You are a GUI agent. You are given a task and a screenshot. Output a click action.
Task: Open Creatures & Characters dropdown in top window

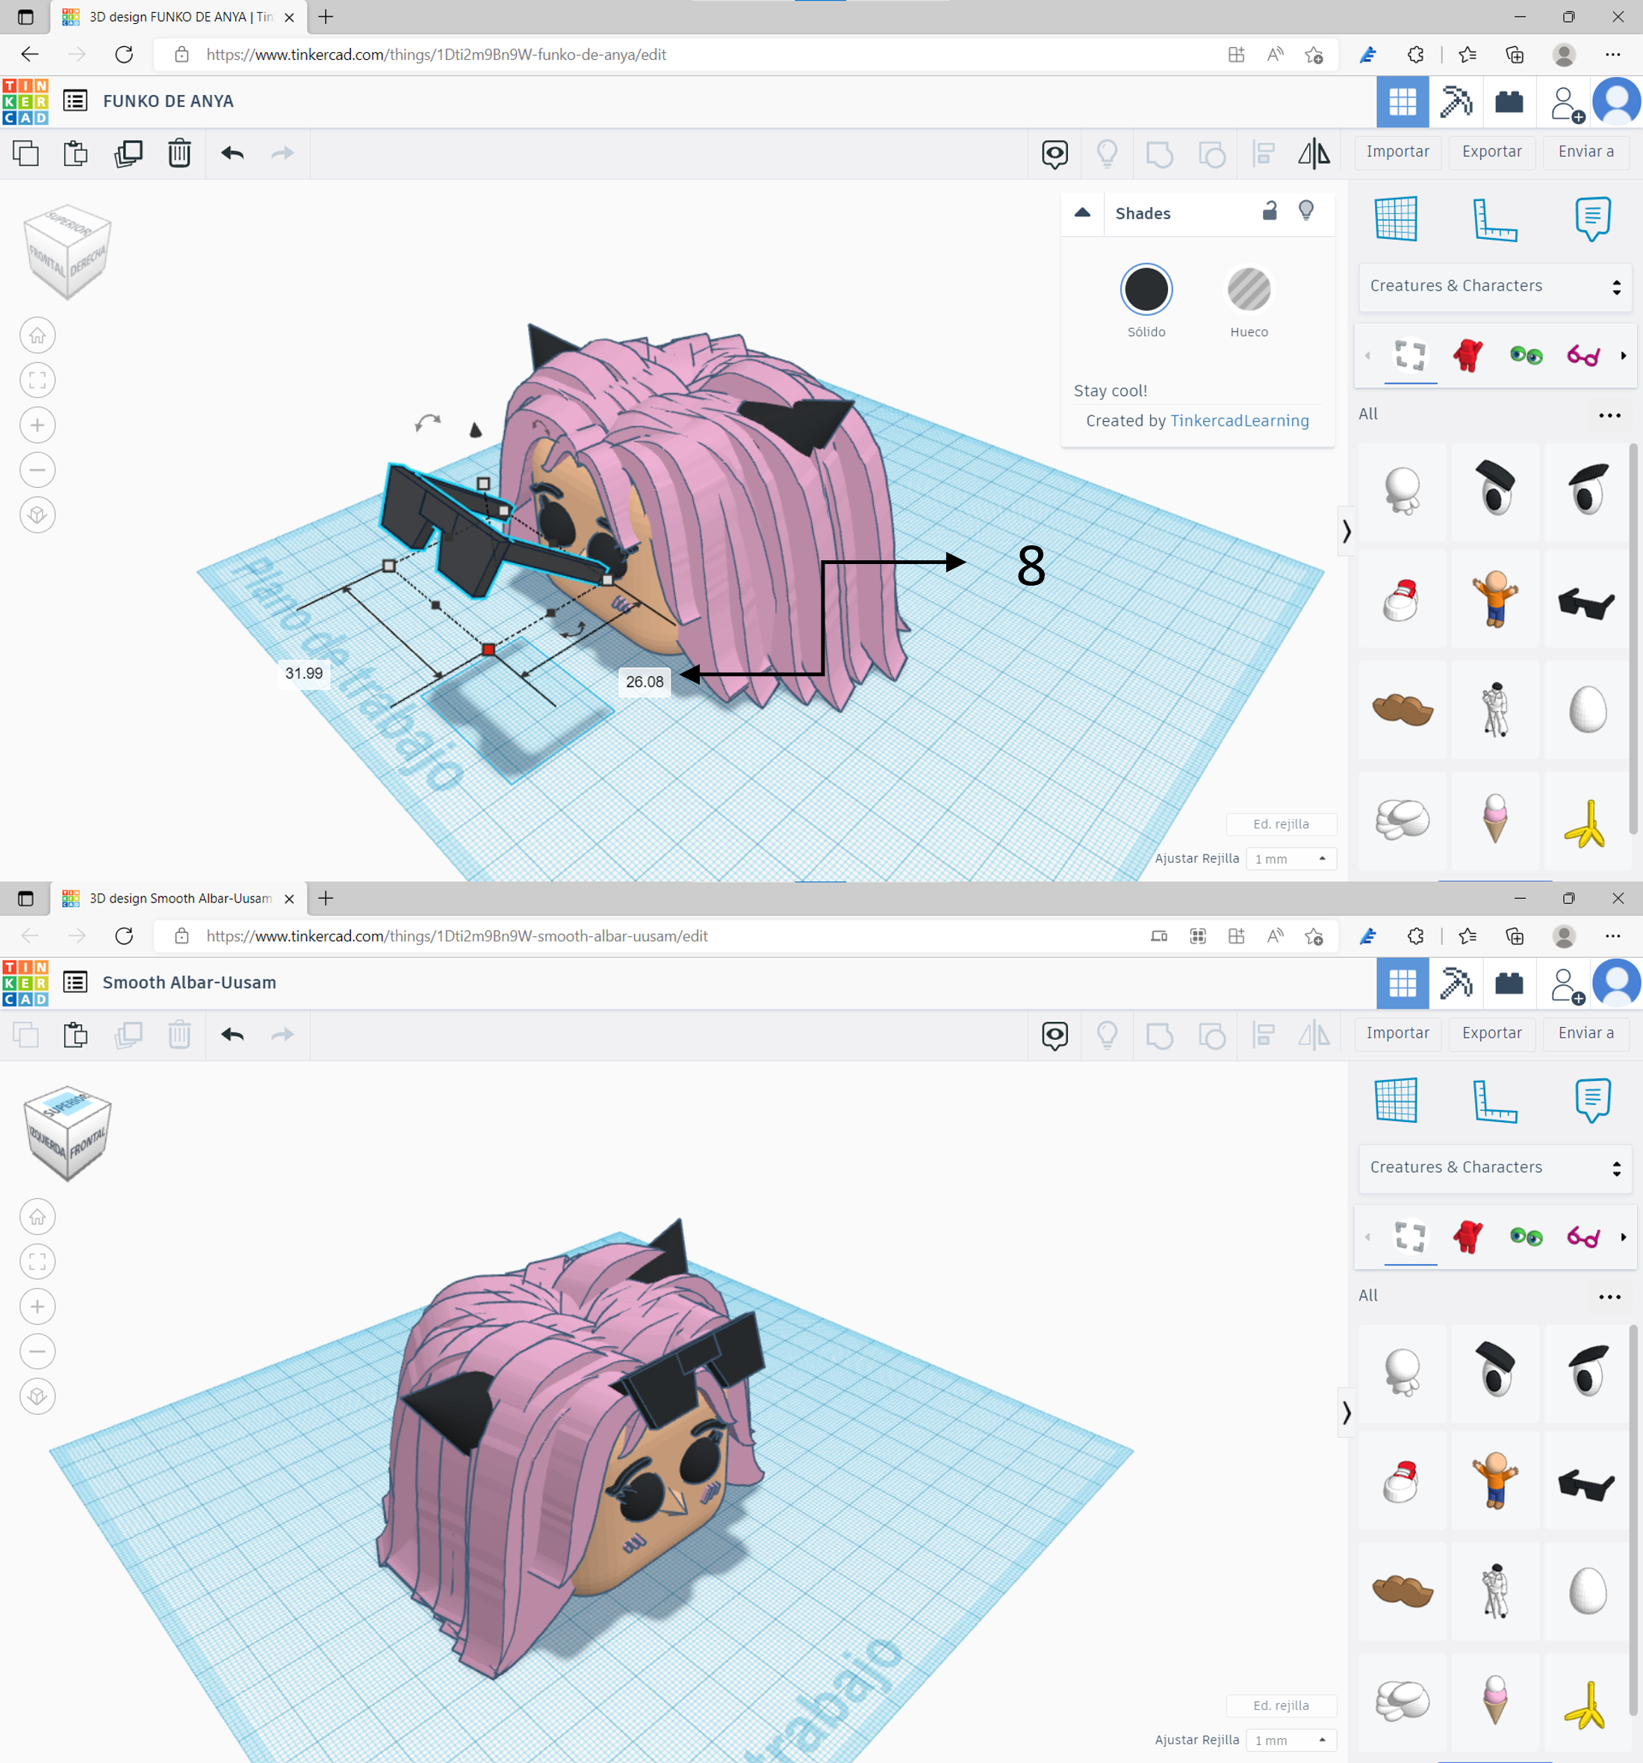click(x=1494, y=286)
